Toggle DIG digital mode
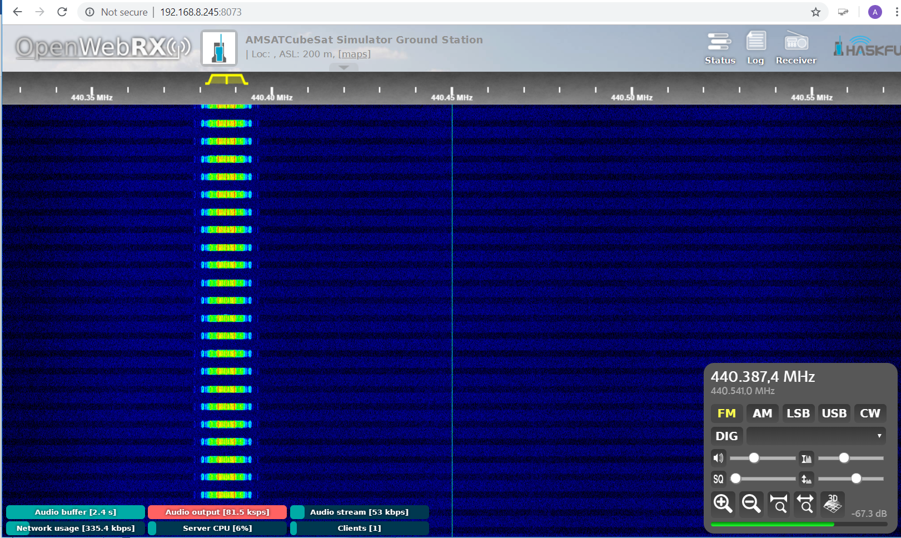Image resolution: width=901 pixels, height=538 pixels. point(726,435)
